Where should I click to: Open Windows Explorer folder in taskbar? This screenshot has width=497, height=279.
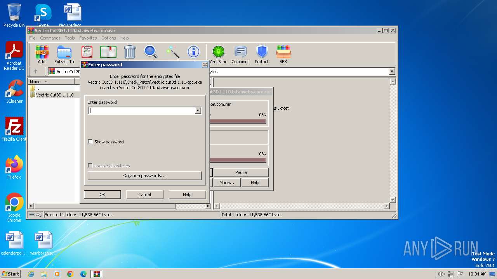pyautogui.click(x=44, y=274)
